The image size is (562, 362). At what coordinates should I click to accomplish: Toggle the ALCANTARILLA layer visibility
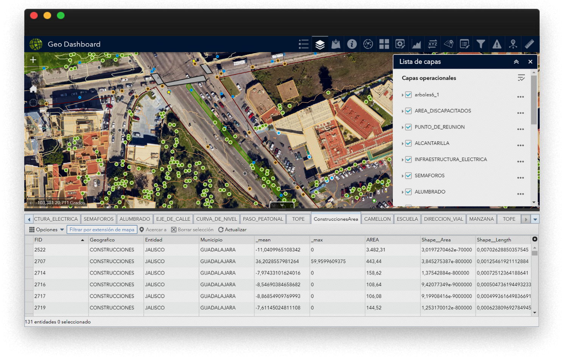click(x=408, y=143)
